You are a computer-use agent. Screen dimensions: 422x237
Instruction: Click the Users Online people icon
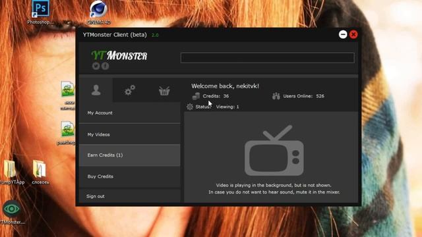point(276,96)
